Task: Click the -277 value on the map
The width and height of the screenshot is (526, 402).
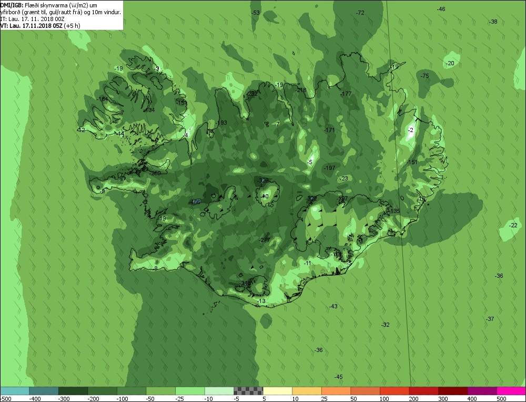Action: click(x=265, y=239)
